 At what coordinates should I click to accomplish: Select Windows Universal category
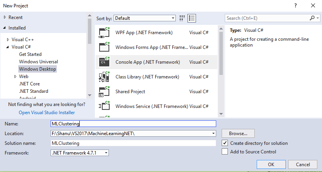coord(38,62)
